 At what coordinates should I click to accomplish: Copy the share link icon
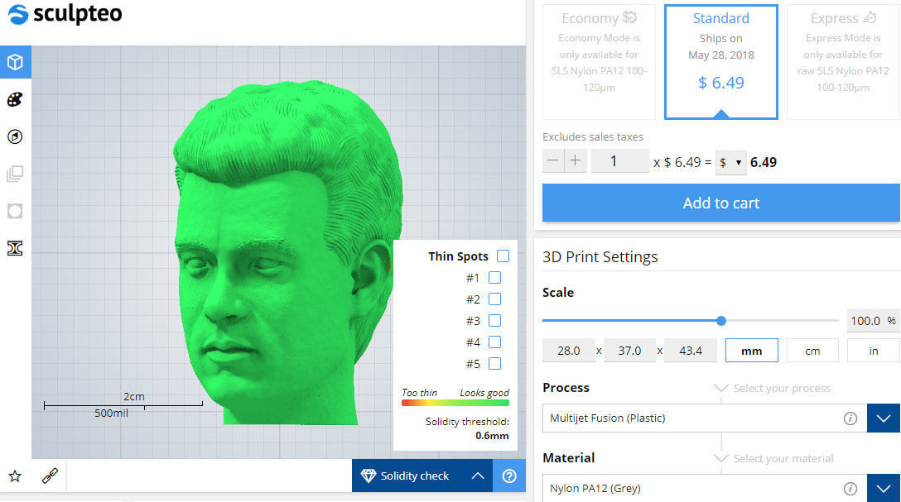pyautogui.click(x=50, y=476)
